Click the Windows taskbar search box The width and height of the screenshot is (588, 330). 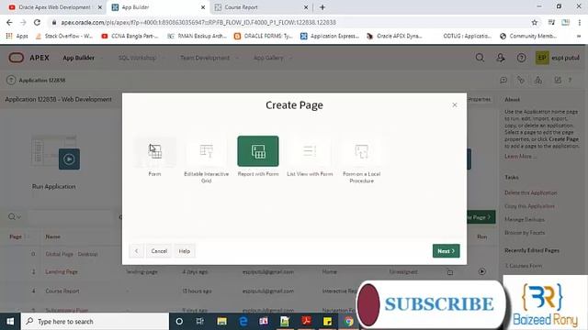(95, 322)
